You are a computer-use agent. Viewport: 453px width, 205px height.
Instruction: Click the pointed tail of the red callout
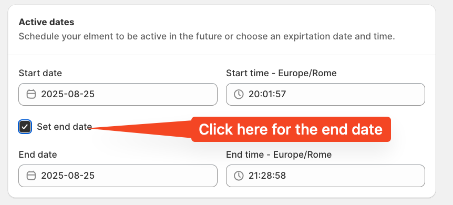pos(141,129)
